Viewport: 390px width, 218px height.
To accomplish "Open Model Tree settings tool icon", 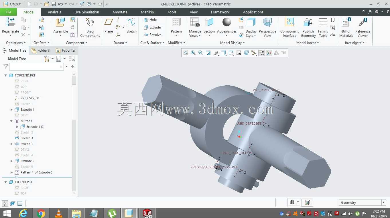I will [47, 59].
